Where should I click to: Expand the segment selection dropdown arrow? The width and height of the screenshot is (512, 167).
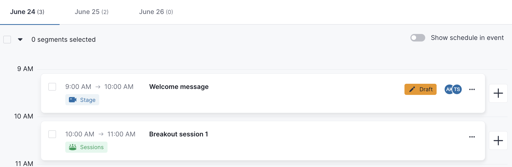coord(20,40)
